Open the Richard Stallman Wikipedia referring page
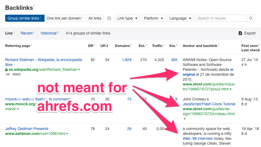The height and width of the screenshot is (147, 261). click(43, 62)
